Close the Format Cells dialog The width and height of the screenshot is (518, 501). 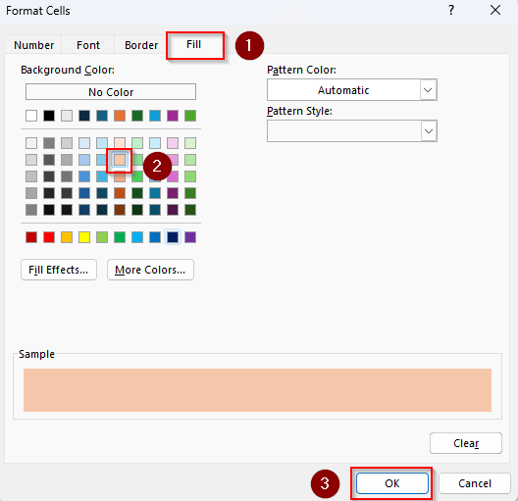(495, 10)
